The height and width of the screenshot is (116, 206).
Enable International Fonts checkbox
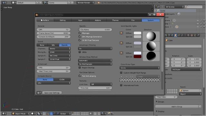click(x=121, y=85)
